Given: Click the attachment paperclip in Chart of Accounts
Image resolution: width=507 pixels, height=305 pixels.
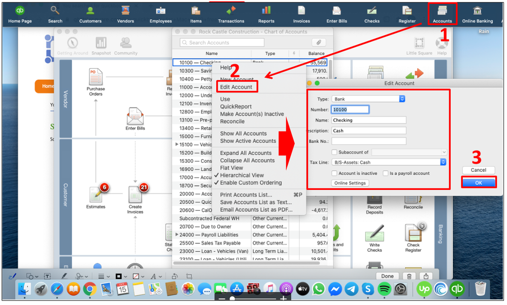Looking at the screenshot, I should click(319, 42).
